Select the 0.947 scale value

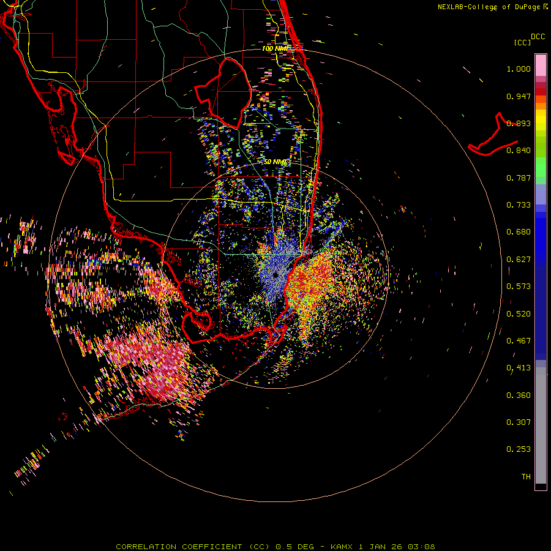[x=519, y=96]
